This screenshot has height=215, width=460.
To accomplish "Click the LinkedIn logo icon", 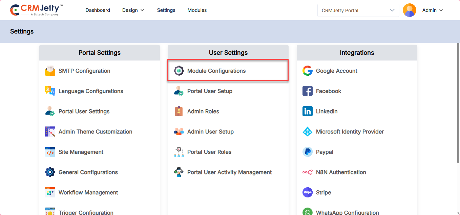I will click(308, 112).
